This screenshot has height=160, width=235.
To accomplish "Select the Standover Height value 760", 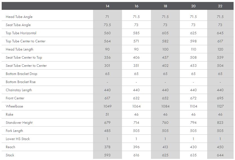I will pos(165,123).
